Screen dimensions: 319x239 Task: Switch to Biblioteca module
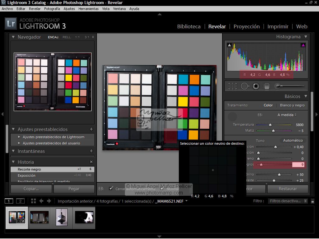(x=188, y=26)
